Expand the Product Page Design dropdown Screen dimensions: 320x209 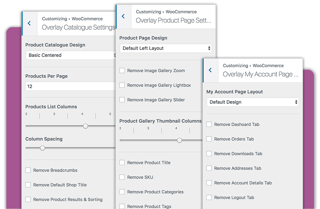point(166,48)
